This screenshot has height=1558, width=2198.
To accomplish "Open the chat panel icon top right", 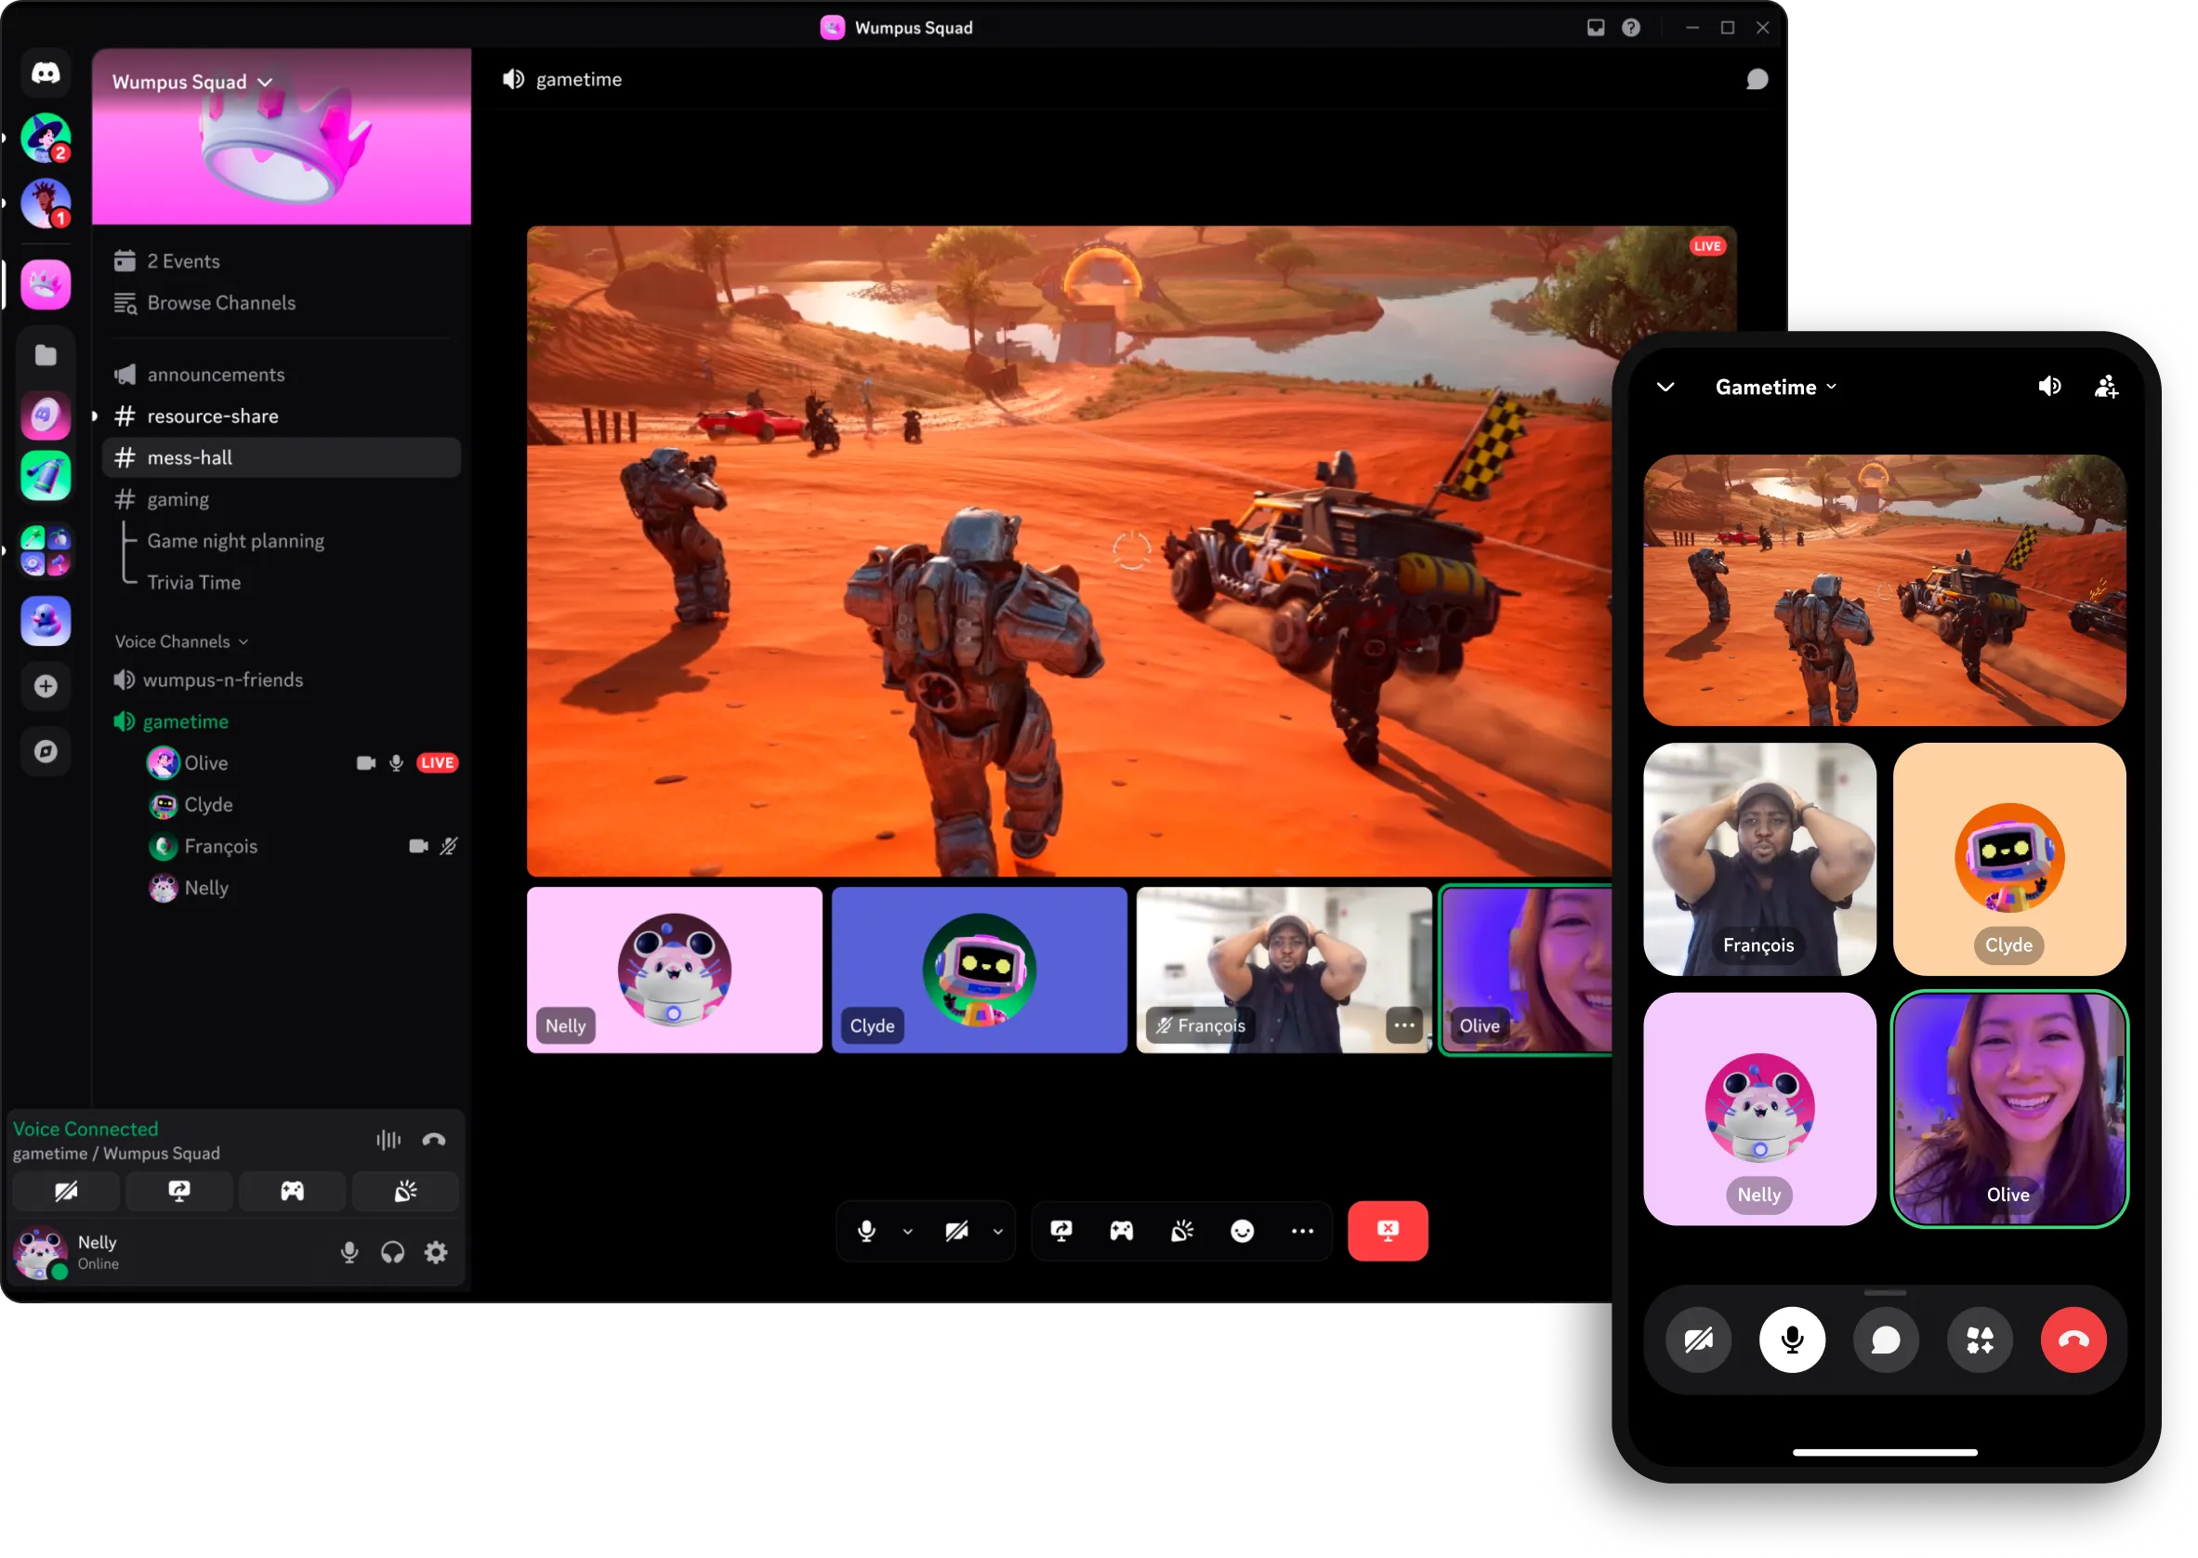I will 1757,79.
